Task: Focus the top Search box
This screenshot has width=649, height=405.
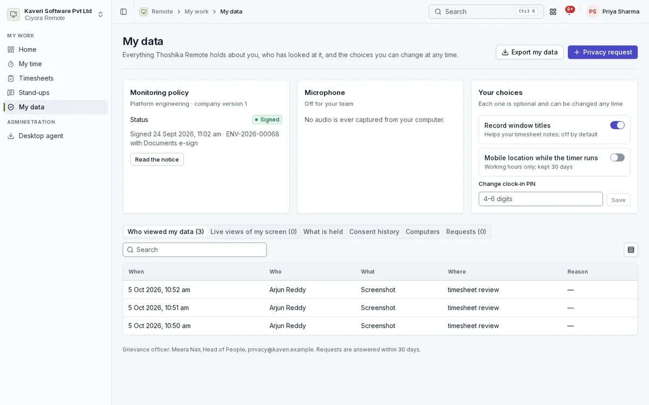Action: click(x=486, y=11)
